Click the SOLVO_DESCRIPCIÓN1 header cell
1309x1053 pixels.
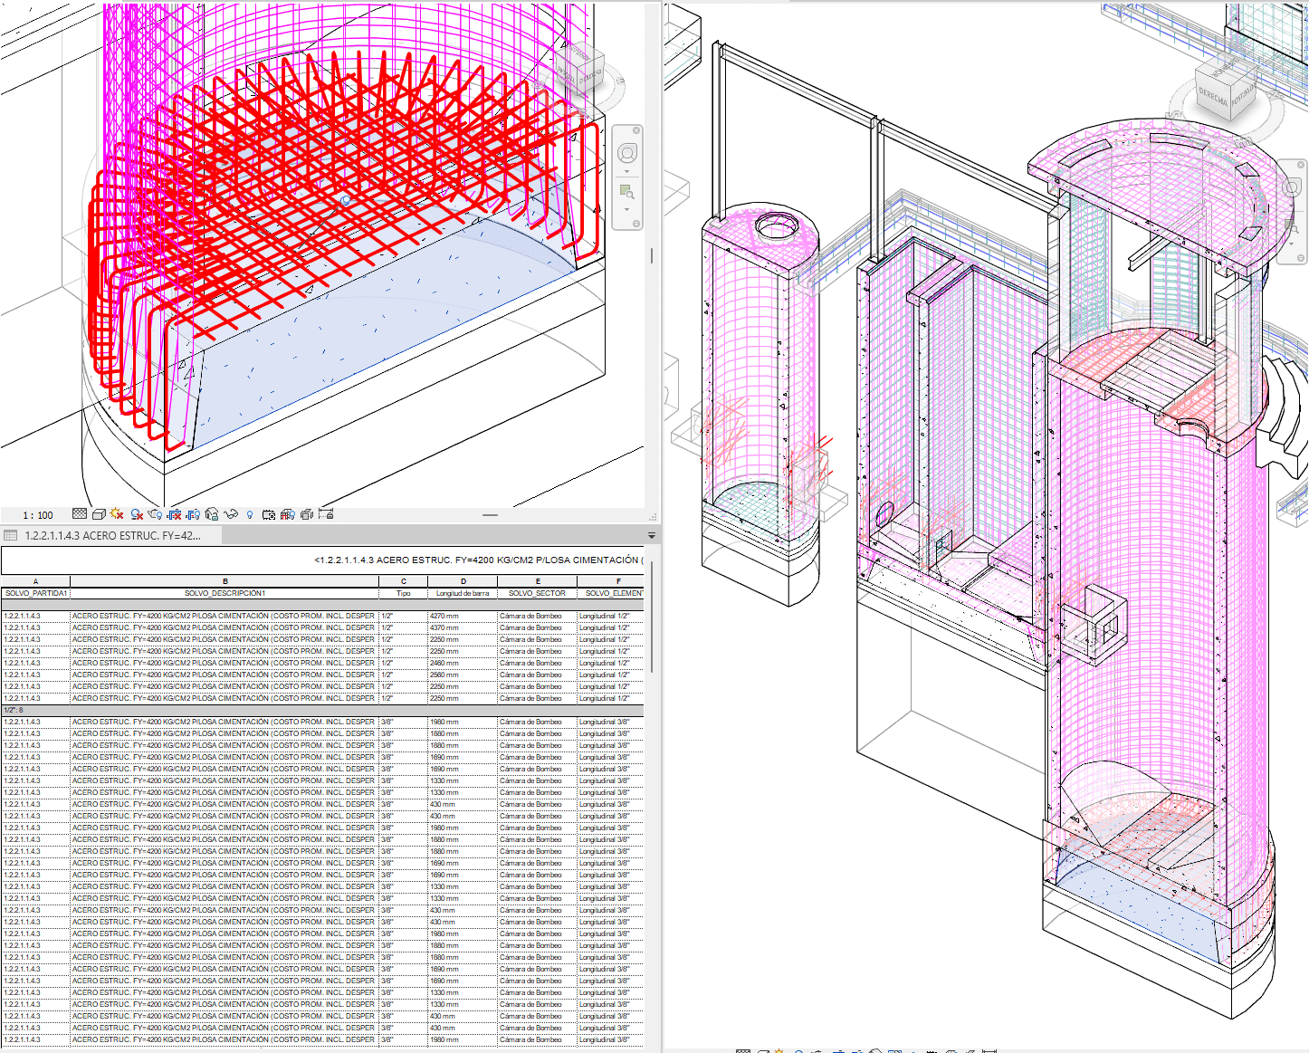[225, 593]
